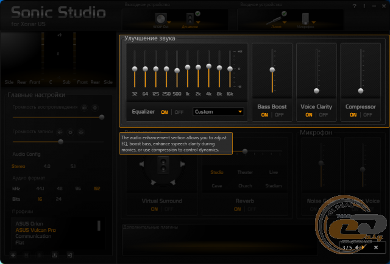390x264 pixels.
Task: Turn Equalizer ON
Action: tap(165, 113)
